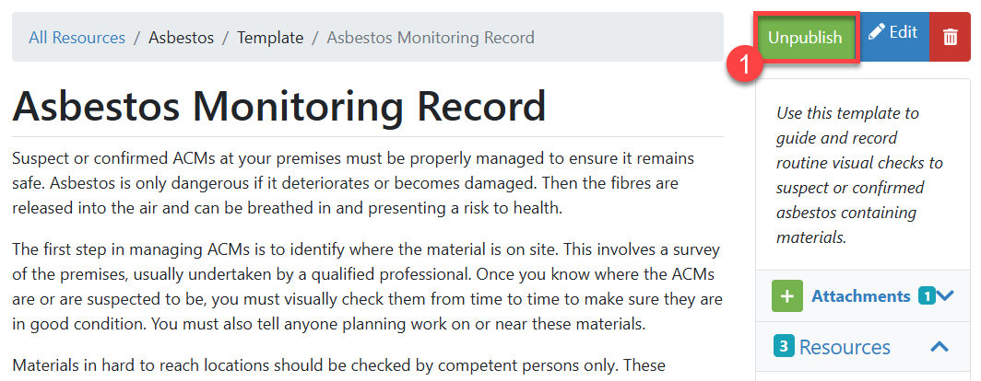The image size is (981, 381).
Task: Click the Resources count badge showing 3
Action: 782,347
